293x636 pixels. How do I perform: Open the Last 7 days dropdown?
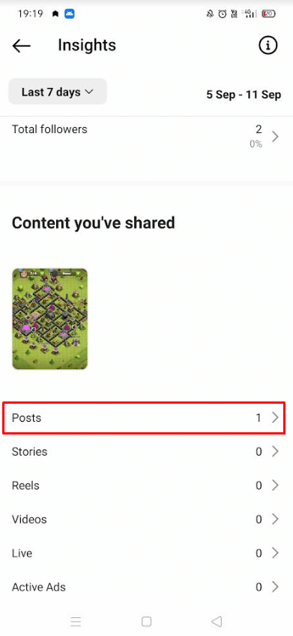point(58,92)
